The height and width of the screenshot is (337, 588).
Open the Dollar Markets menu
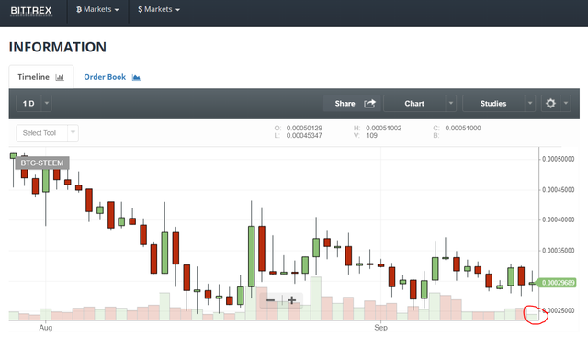[159, 10]
